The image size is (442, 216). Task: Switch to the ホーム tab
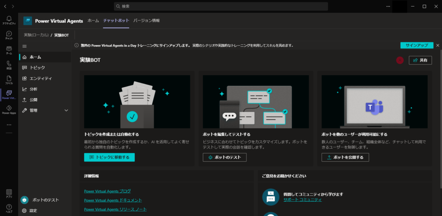click(93, 21)
